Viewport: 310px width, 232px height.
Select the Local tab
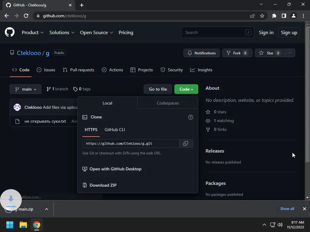tap(107, 103)
